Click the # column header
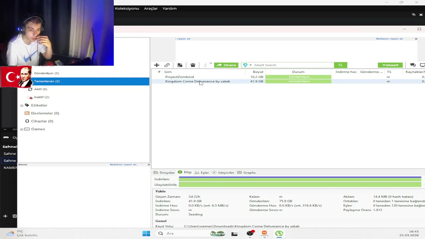Screen dimensions: 425x239 point(159,72)
